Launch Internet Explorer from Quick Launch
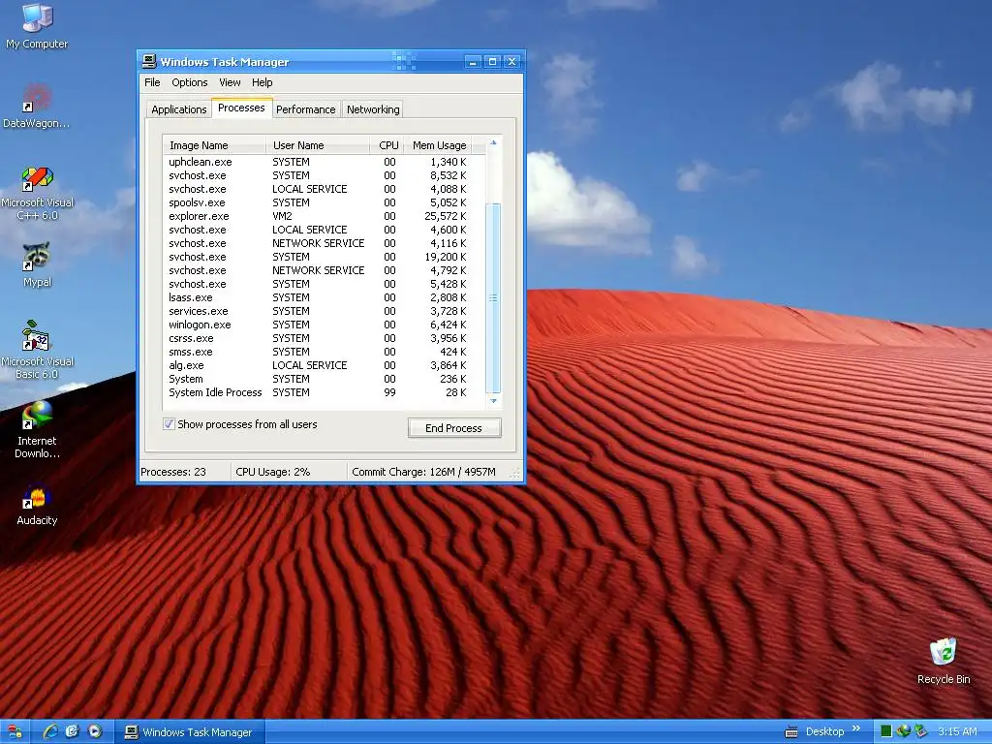992x744 pixels. tap(50, 732)
